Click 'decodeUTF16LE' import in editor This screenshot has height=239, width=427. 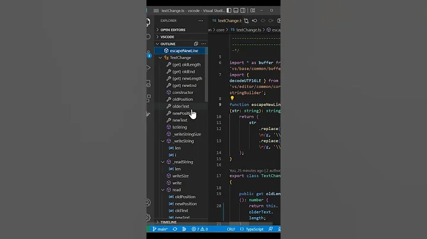pos(245,80)
